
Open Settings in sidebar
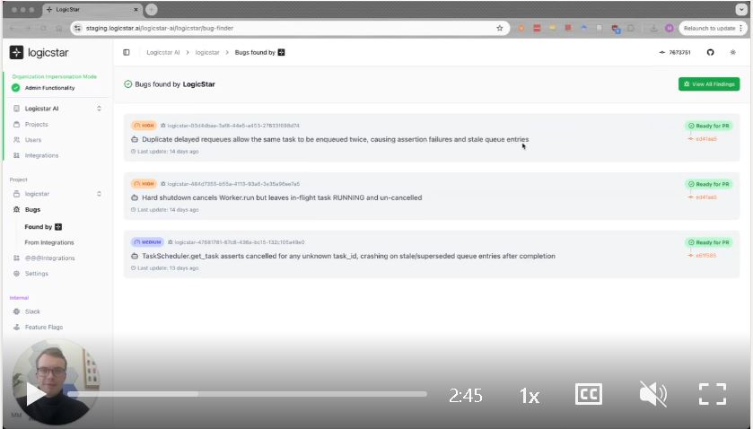[x=37, y=274]
